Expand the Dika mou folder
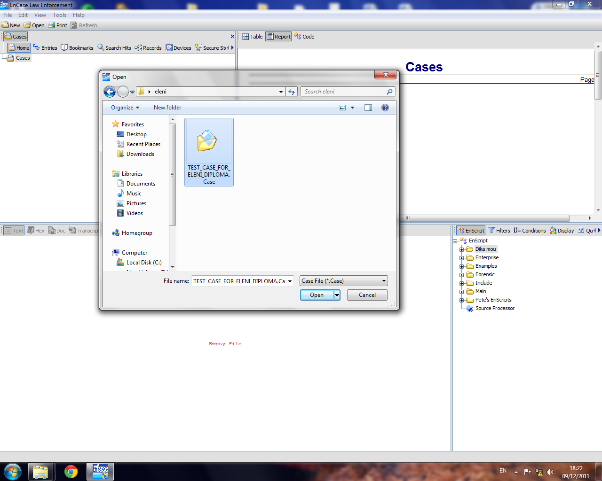602x481 pixels. pos(462,249)
